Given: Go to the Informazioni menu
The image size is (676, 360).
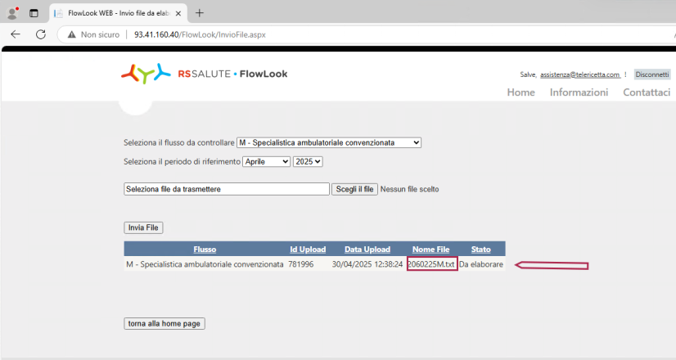Looking at the screenshot, I should pyautogui.click(x=579, y=92).
